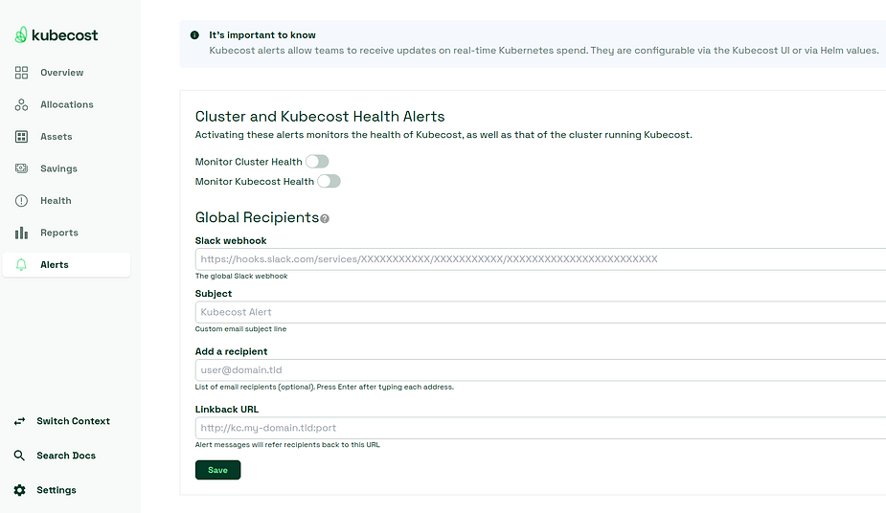Click into the Linkback URL field
This screenshot has height=513, width=886.
540,428
